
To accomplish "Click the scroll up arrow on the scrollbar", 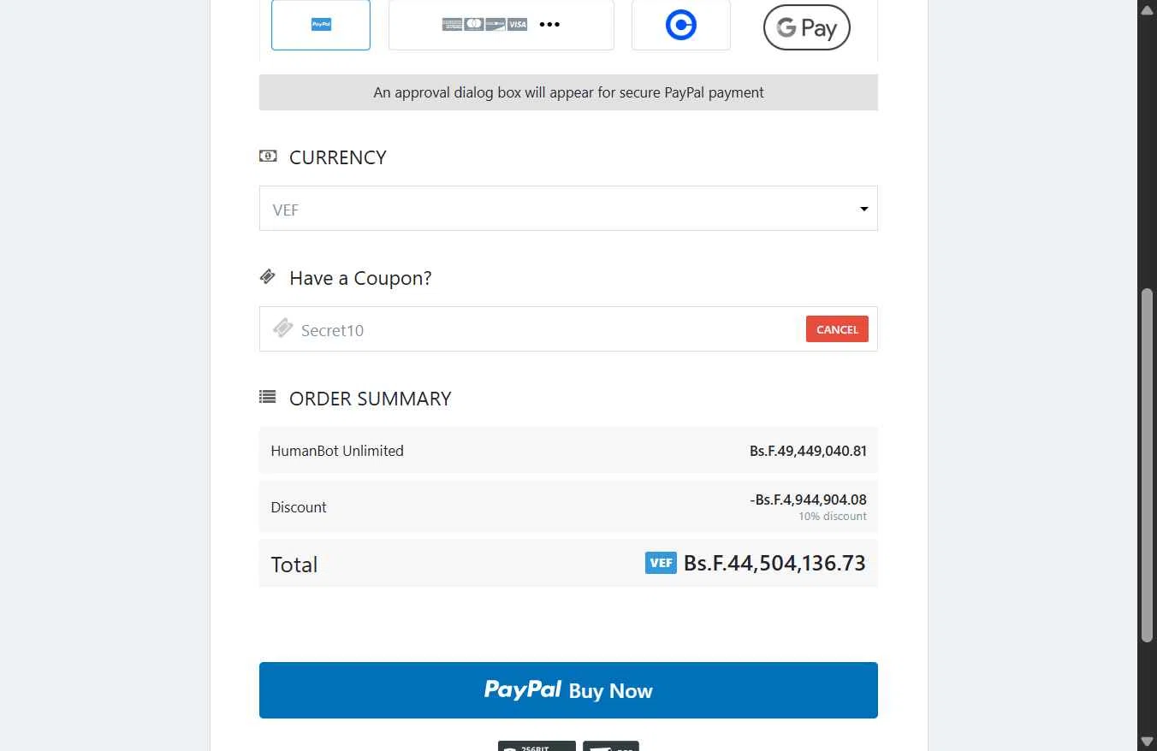I will pyautogui.click(x=1147, y=9).
